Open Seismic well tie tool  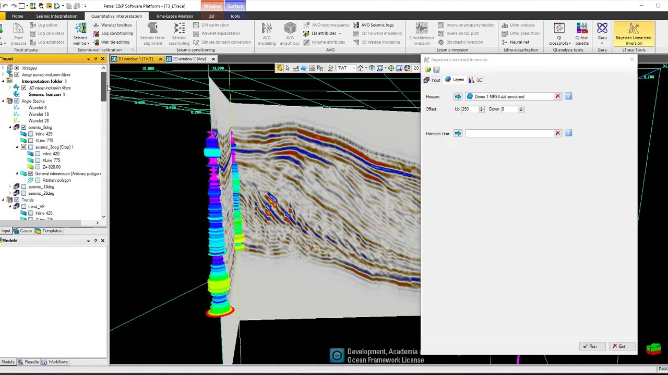[x=81, y=34]
